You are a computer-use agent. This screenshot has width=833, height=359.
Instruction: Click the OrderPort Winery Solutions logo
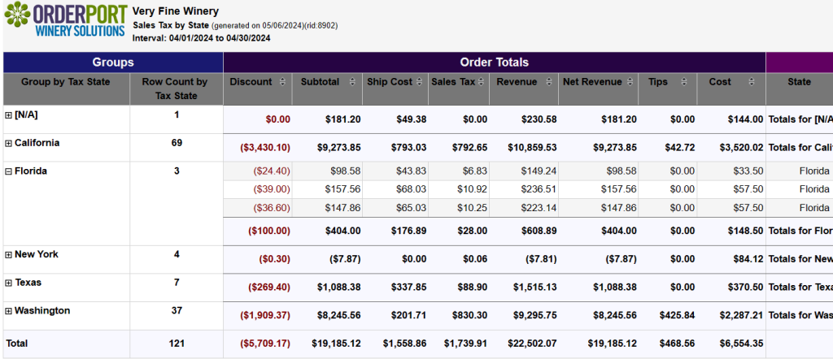63,22
